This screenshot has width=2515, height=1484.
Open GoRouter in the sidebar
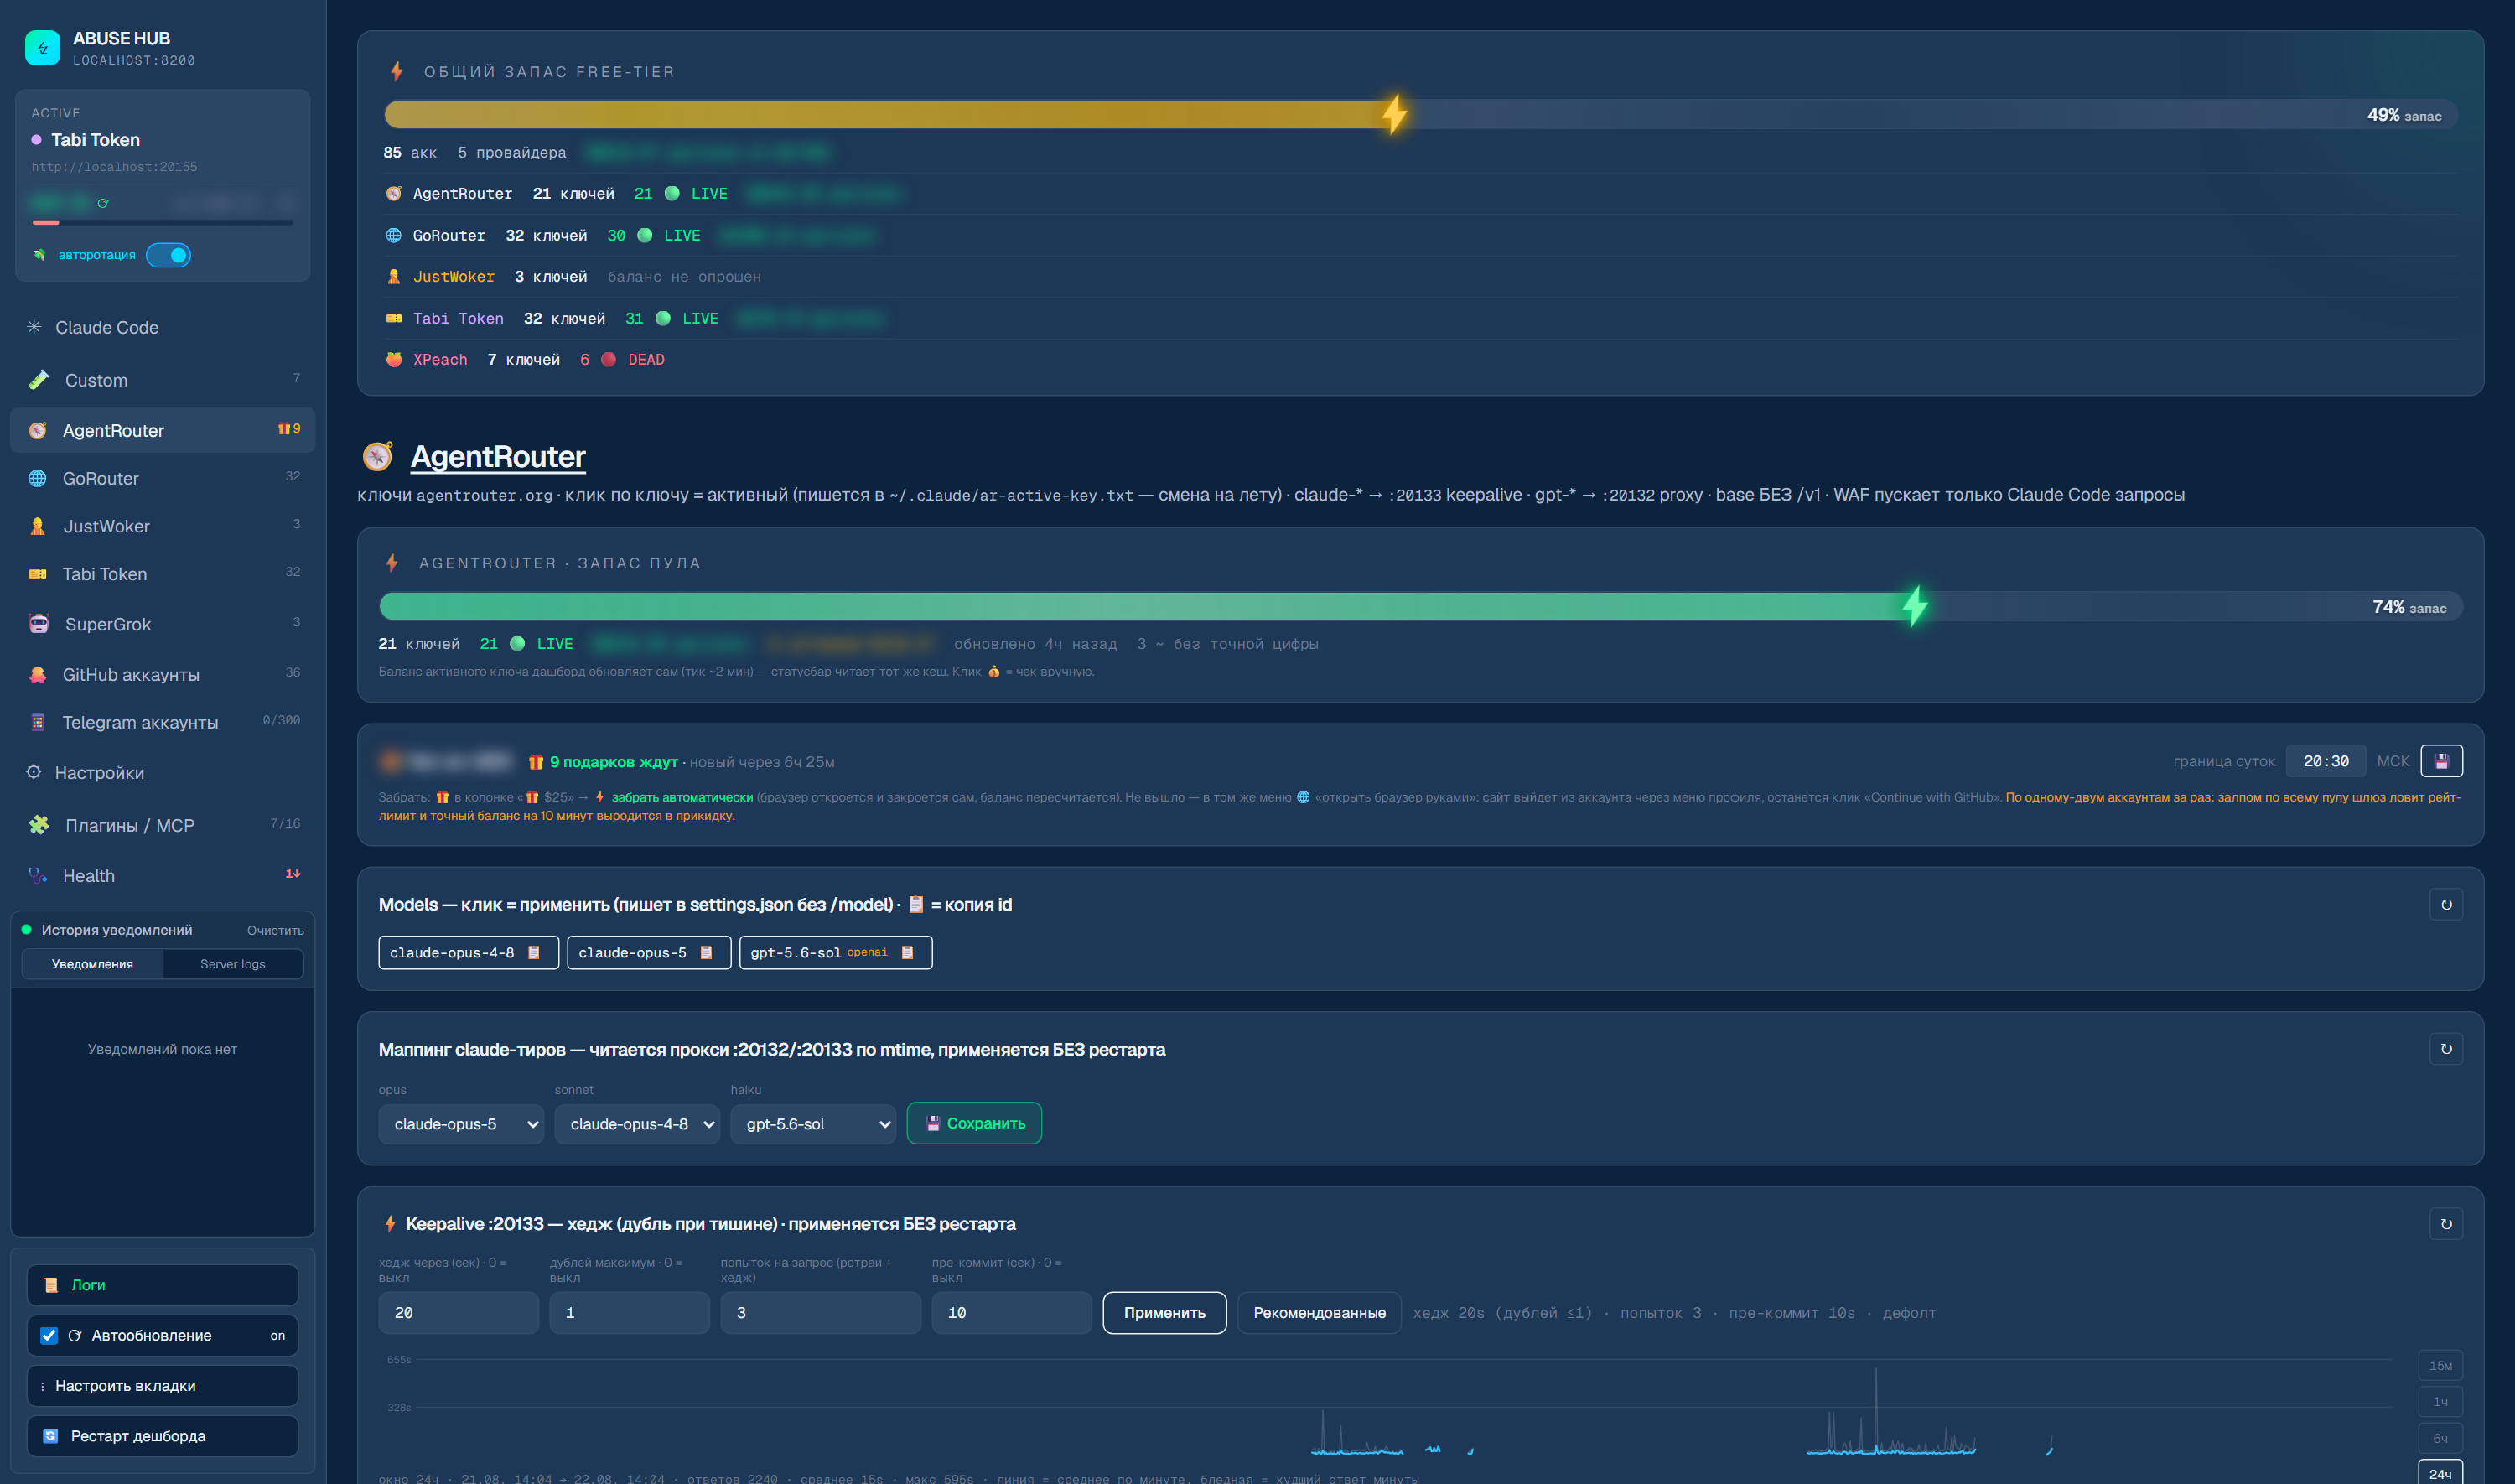162,478
